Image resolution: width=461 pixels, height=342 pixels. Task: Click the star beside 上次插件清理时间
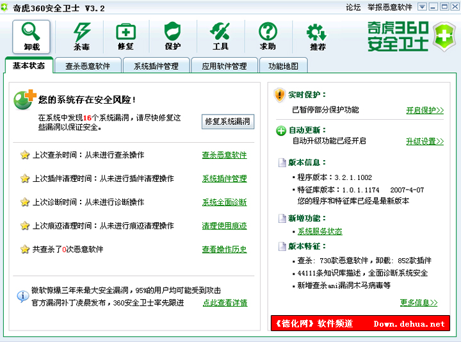(x=25, y=178)
